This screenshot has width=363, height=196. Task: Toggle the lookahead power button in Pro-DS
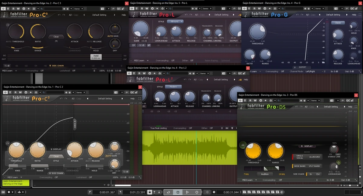point(339,163)
